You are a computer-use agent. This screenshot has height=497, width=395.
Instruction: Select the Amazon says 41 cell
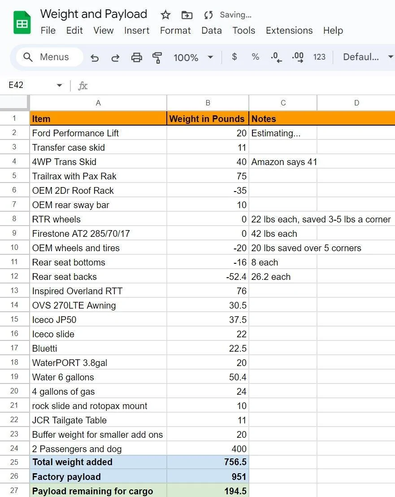pos(283,161)
